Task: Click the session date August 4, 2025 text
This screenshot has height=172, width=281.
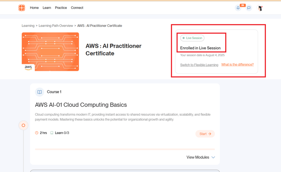Action: click(202, 55)
